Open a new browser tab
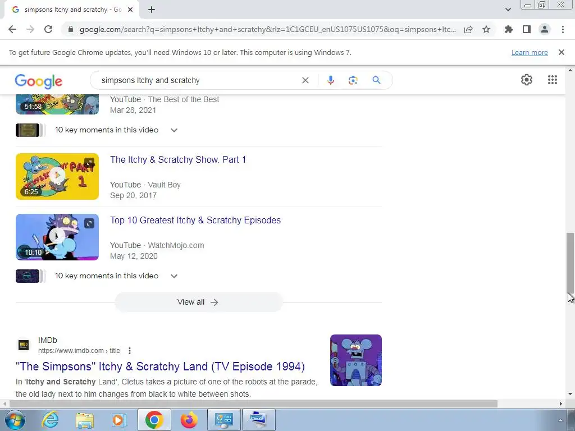Viewport: 575px width, 431px height. (152, 10)
